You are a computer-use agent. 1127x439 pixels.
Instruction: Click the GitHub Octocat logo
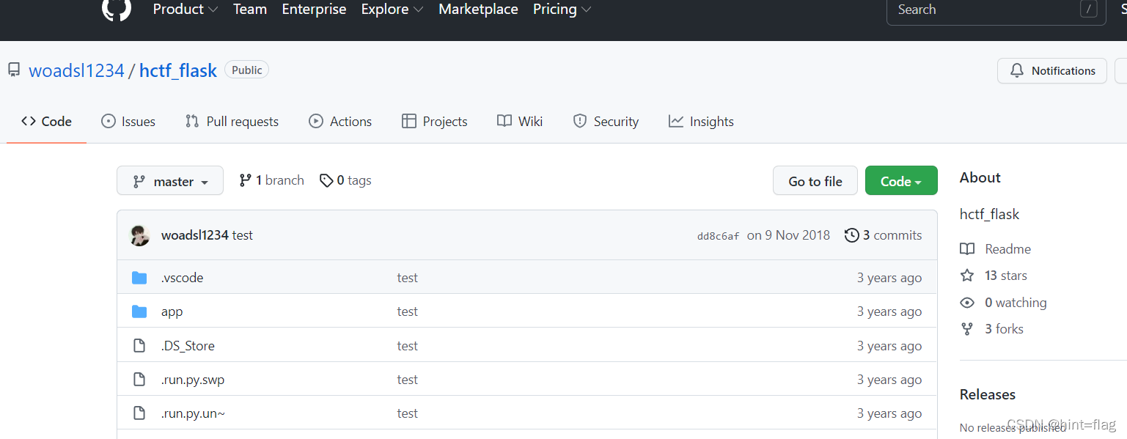116,9
